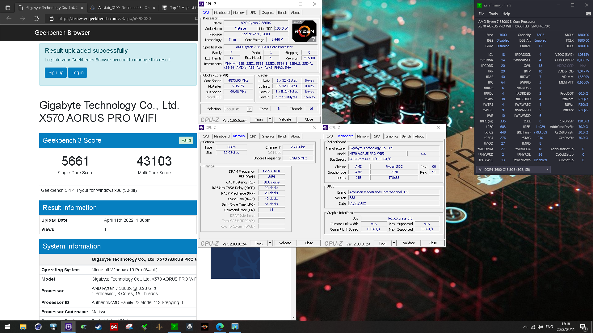
Task: Open the red 64 taskbar icon
Action: (114, 327)
